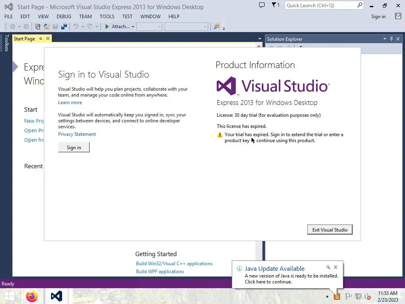Screen dimensions: 405x304
Task: Open the notifications flag icon
Action: pos(275,5)
